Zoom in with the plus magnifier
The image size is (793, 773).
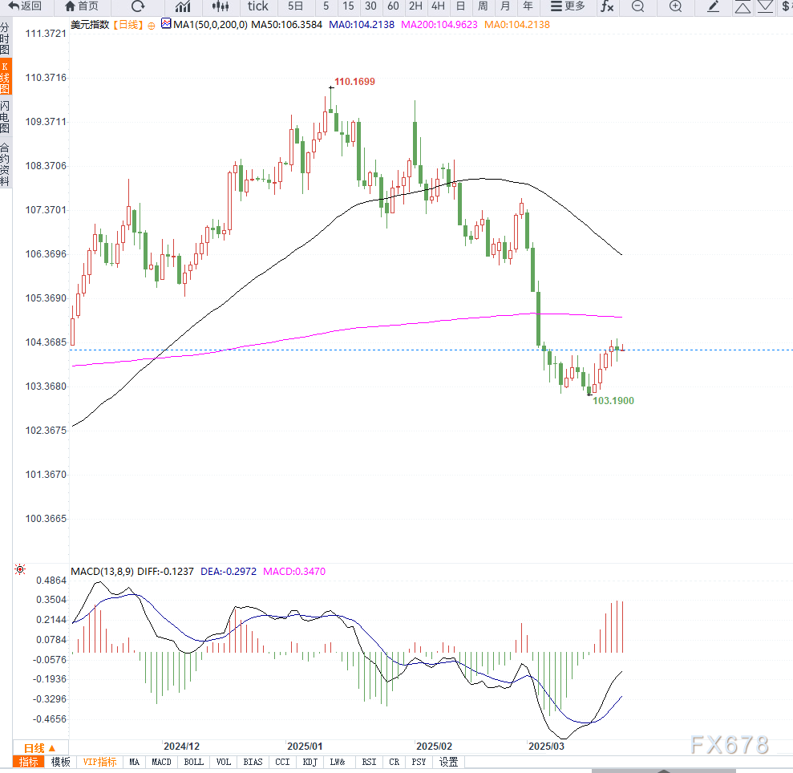pyautogui.click(x=675, y=6)
